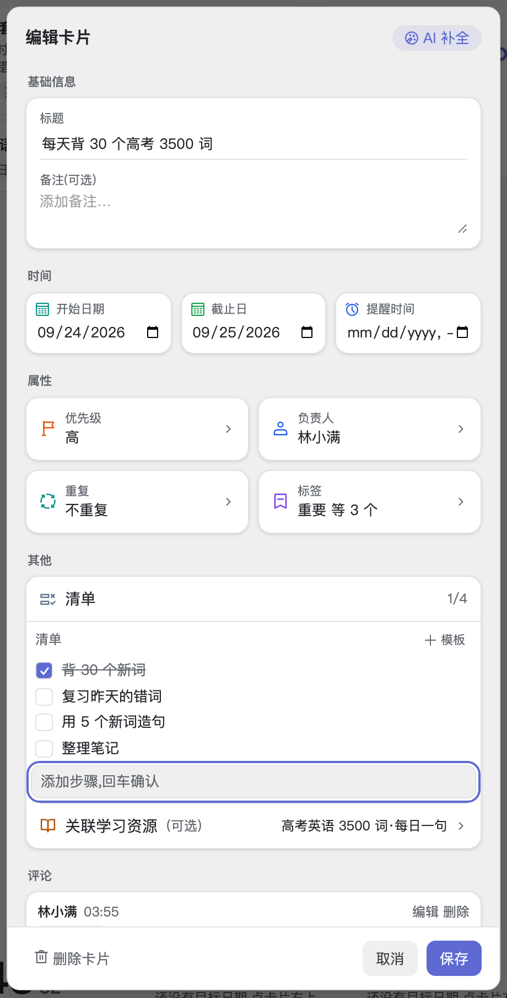Viewport: 507px width, 998px height.
Task: Click the 删除卡片 button
Action: pos(72,958)
